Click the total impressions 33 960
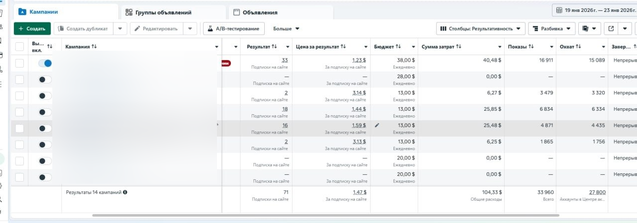 [545, 192]
